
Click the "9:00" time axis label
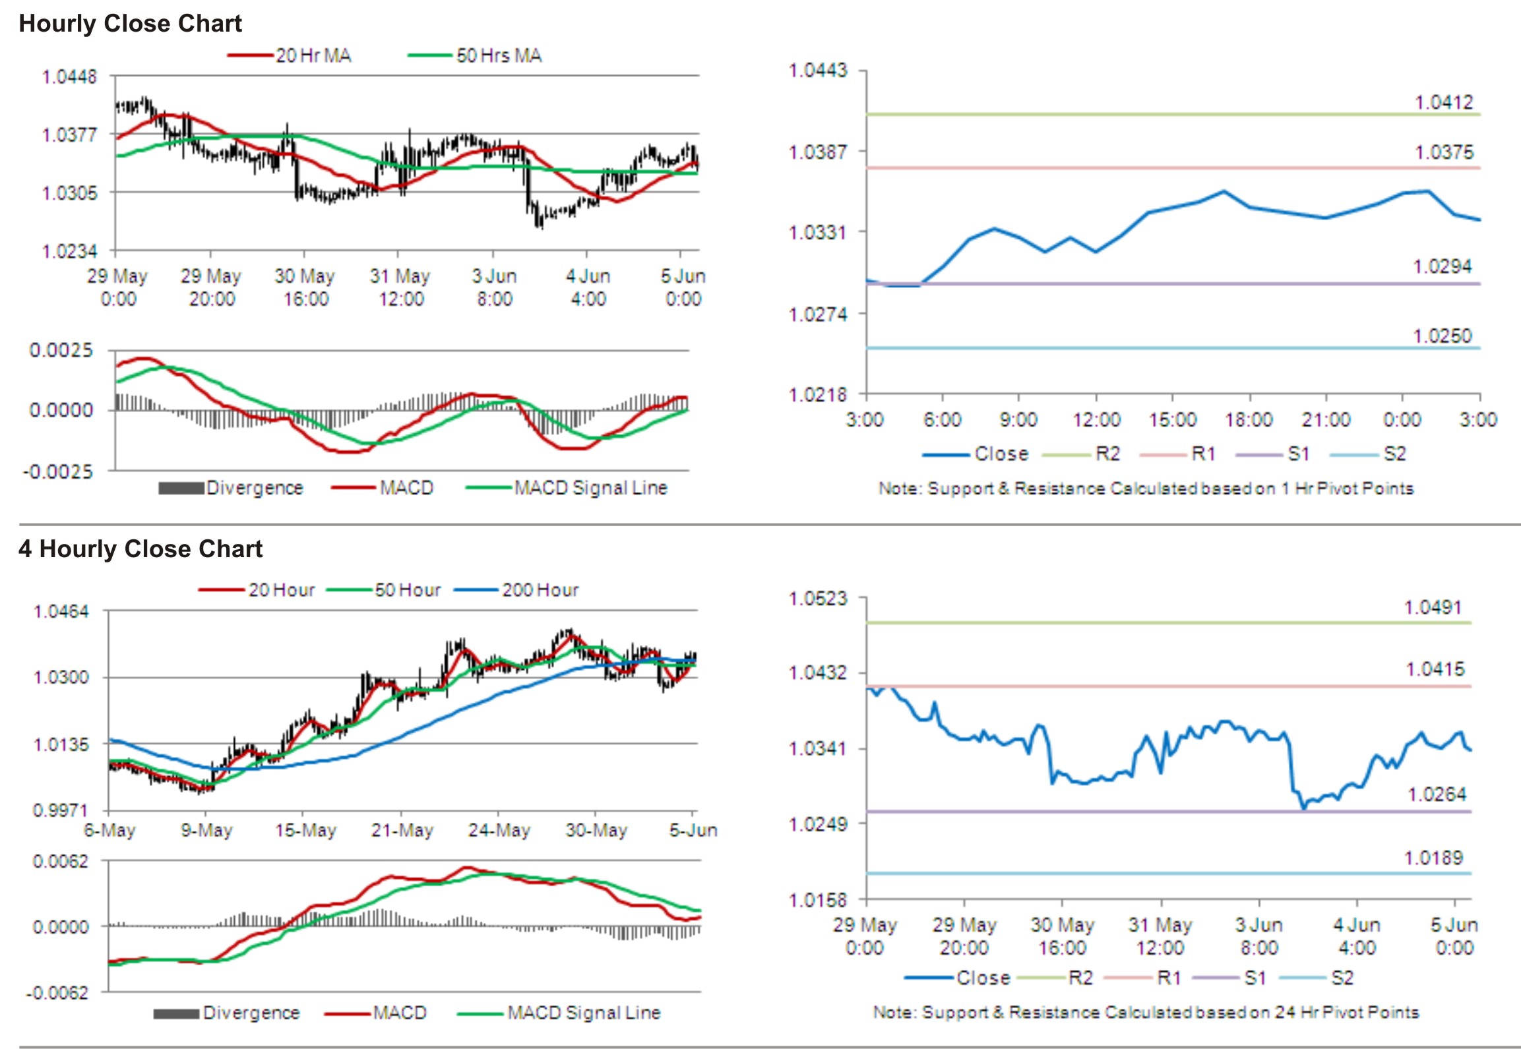(1018, 419)
